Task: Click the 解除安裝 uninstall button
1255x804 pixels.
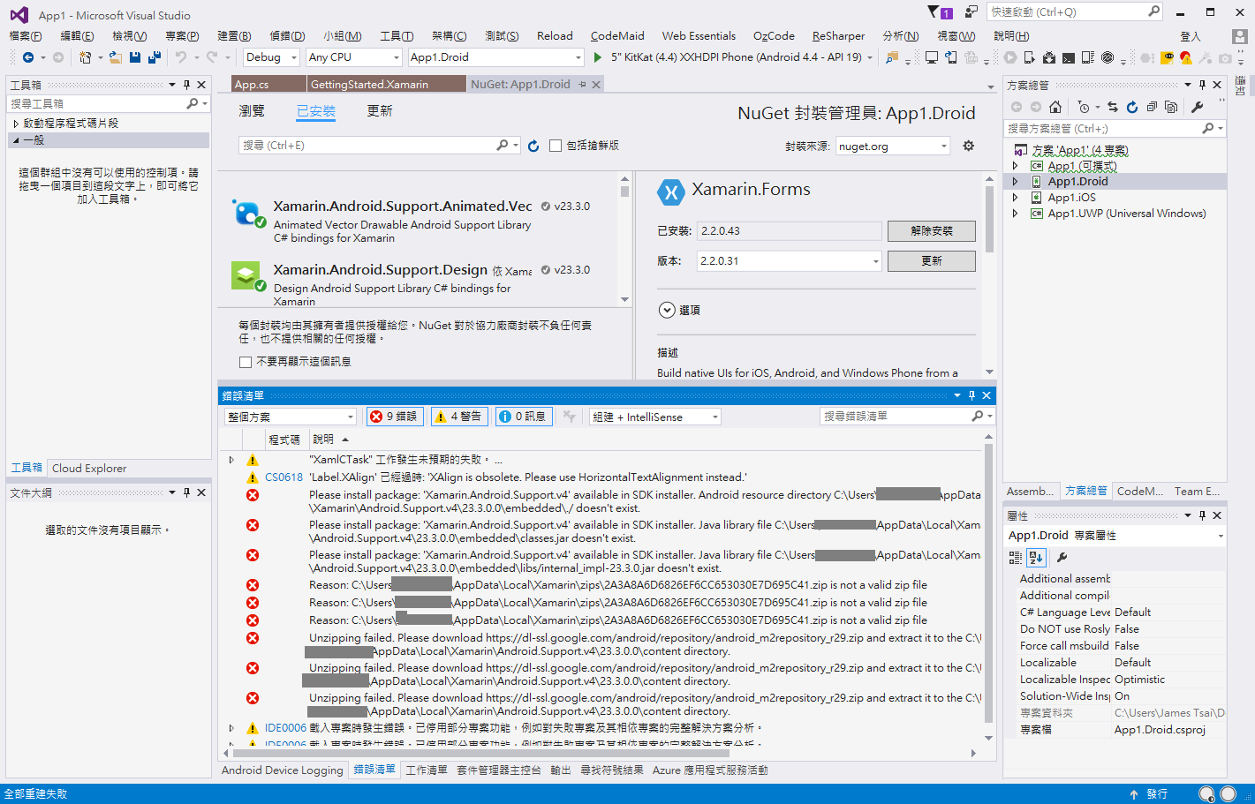Action: pyautogui.click(x=932, y=231)
